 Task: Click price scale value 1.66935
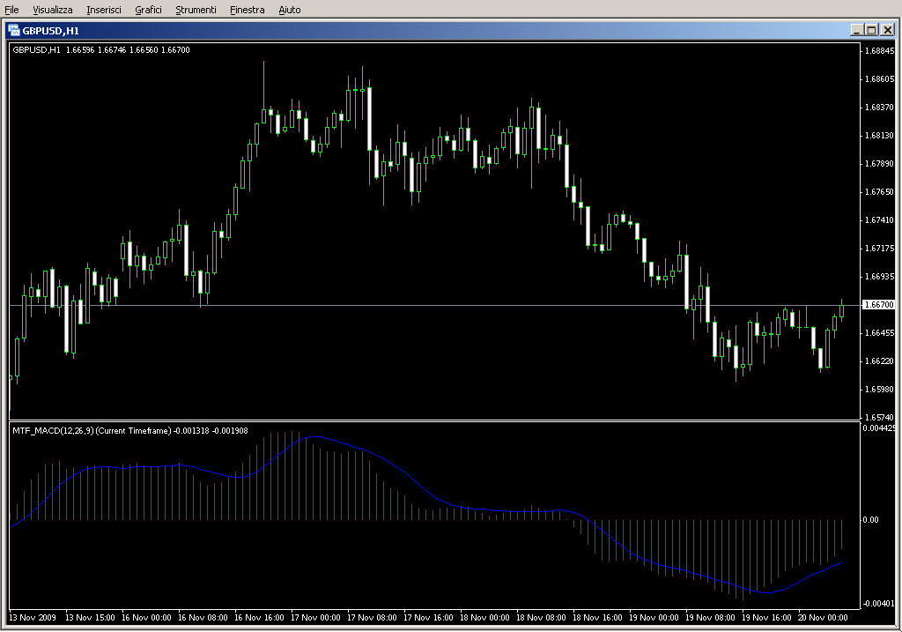pos(880,276)
